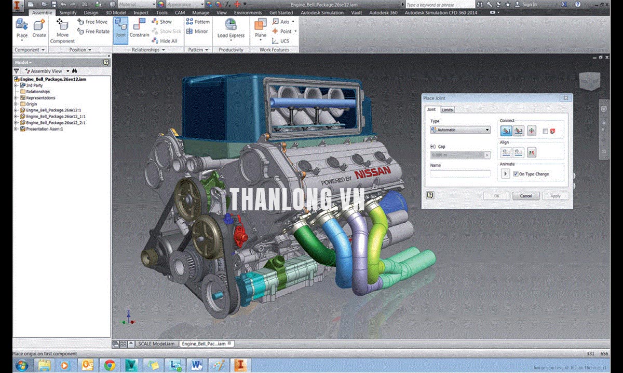Toggle the On Type Change checkbox
The height and width of the screenshot is (373, 623).
click(x=516, y=174)
